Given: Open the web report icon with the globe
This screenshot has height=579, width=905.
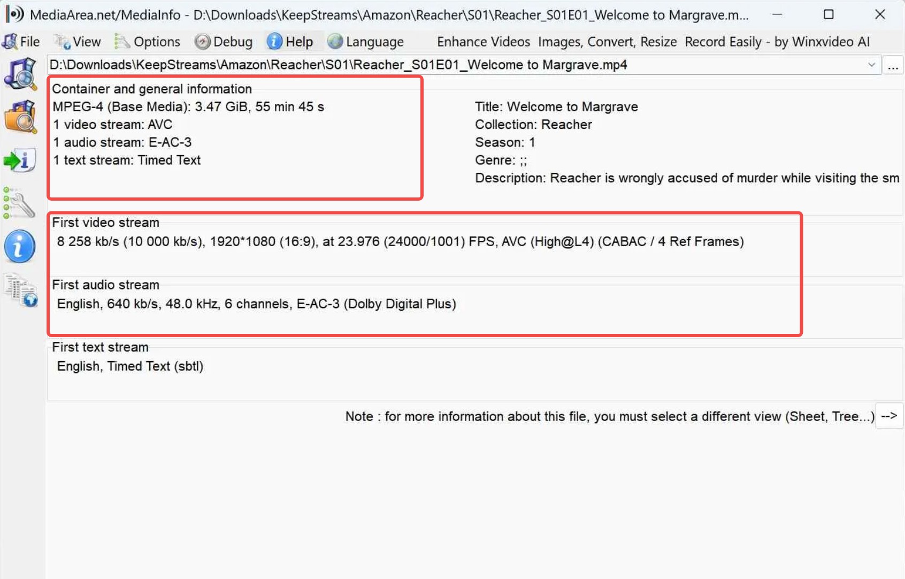Looking at the screenshot, I should tap(20, 291).
